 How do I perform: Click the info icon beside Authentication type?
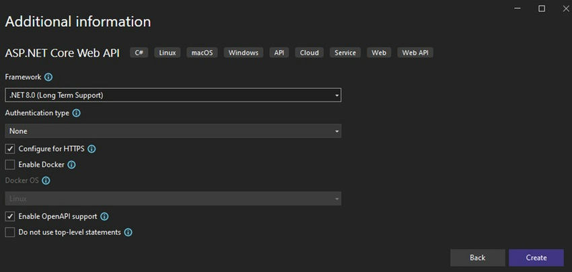(76, 113)
